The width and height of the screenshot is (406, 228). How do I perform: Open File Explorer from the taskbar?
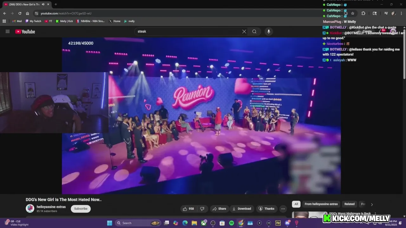(x=194, y=223)
